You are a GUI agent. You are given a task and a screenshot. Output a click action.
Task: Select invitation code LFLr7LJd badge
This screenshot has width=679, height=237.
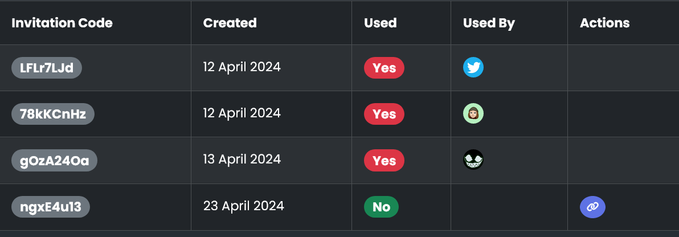[x=47, y=68]
